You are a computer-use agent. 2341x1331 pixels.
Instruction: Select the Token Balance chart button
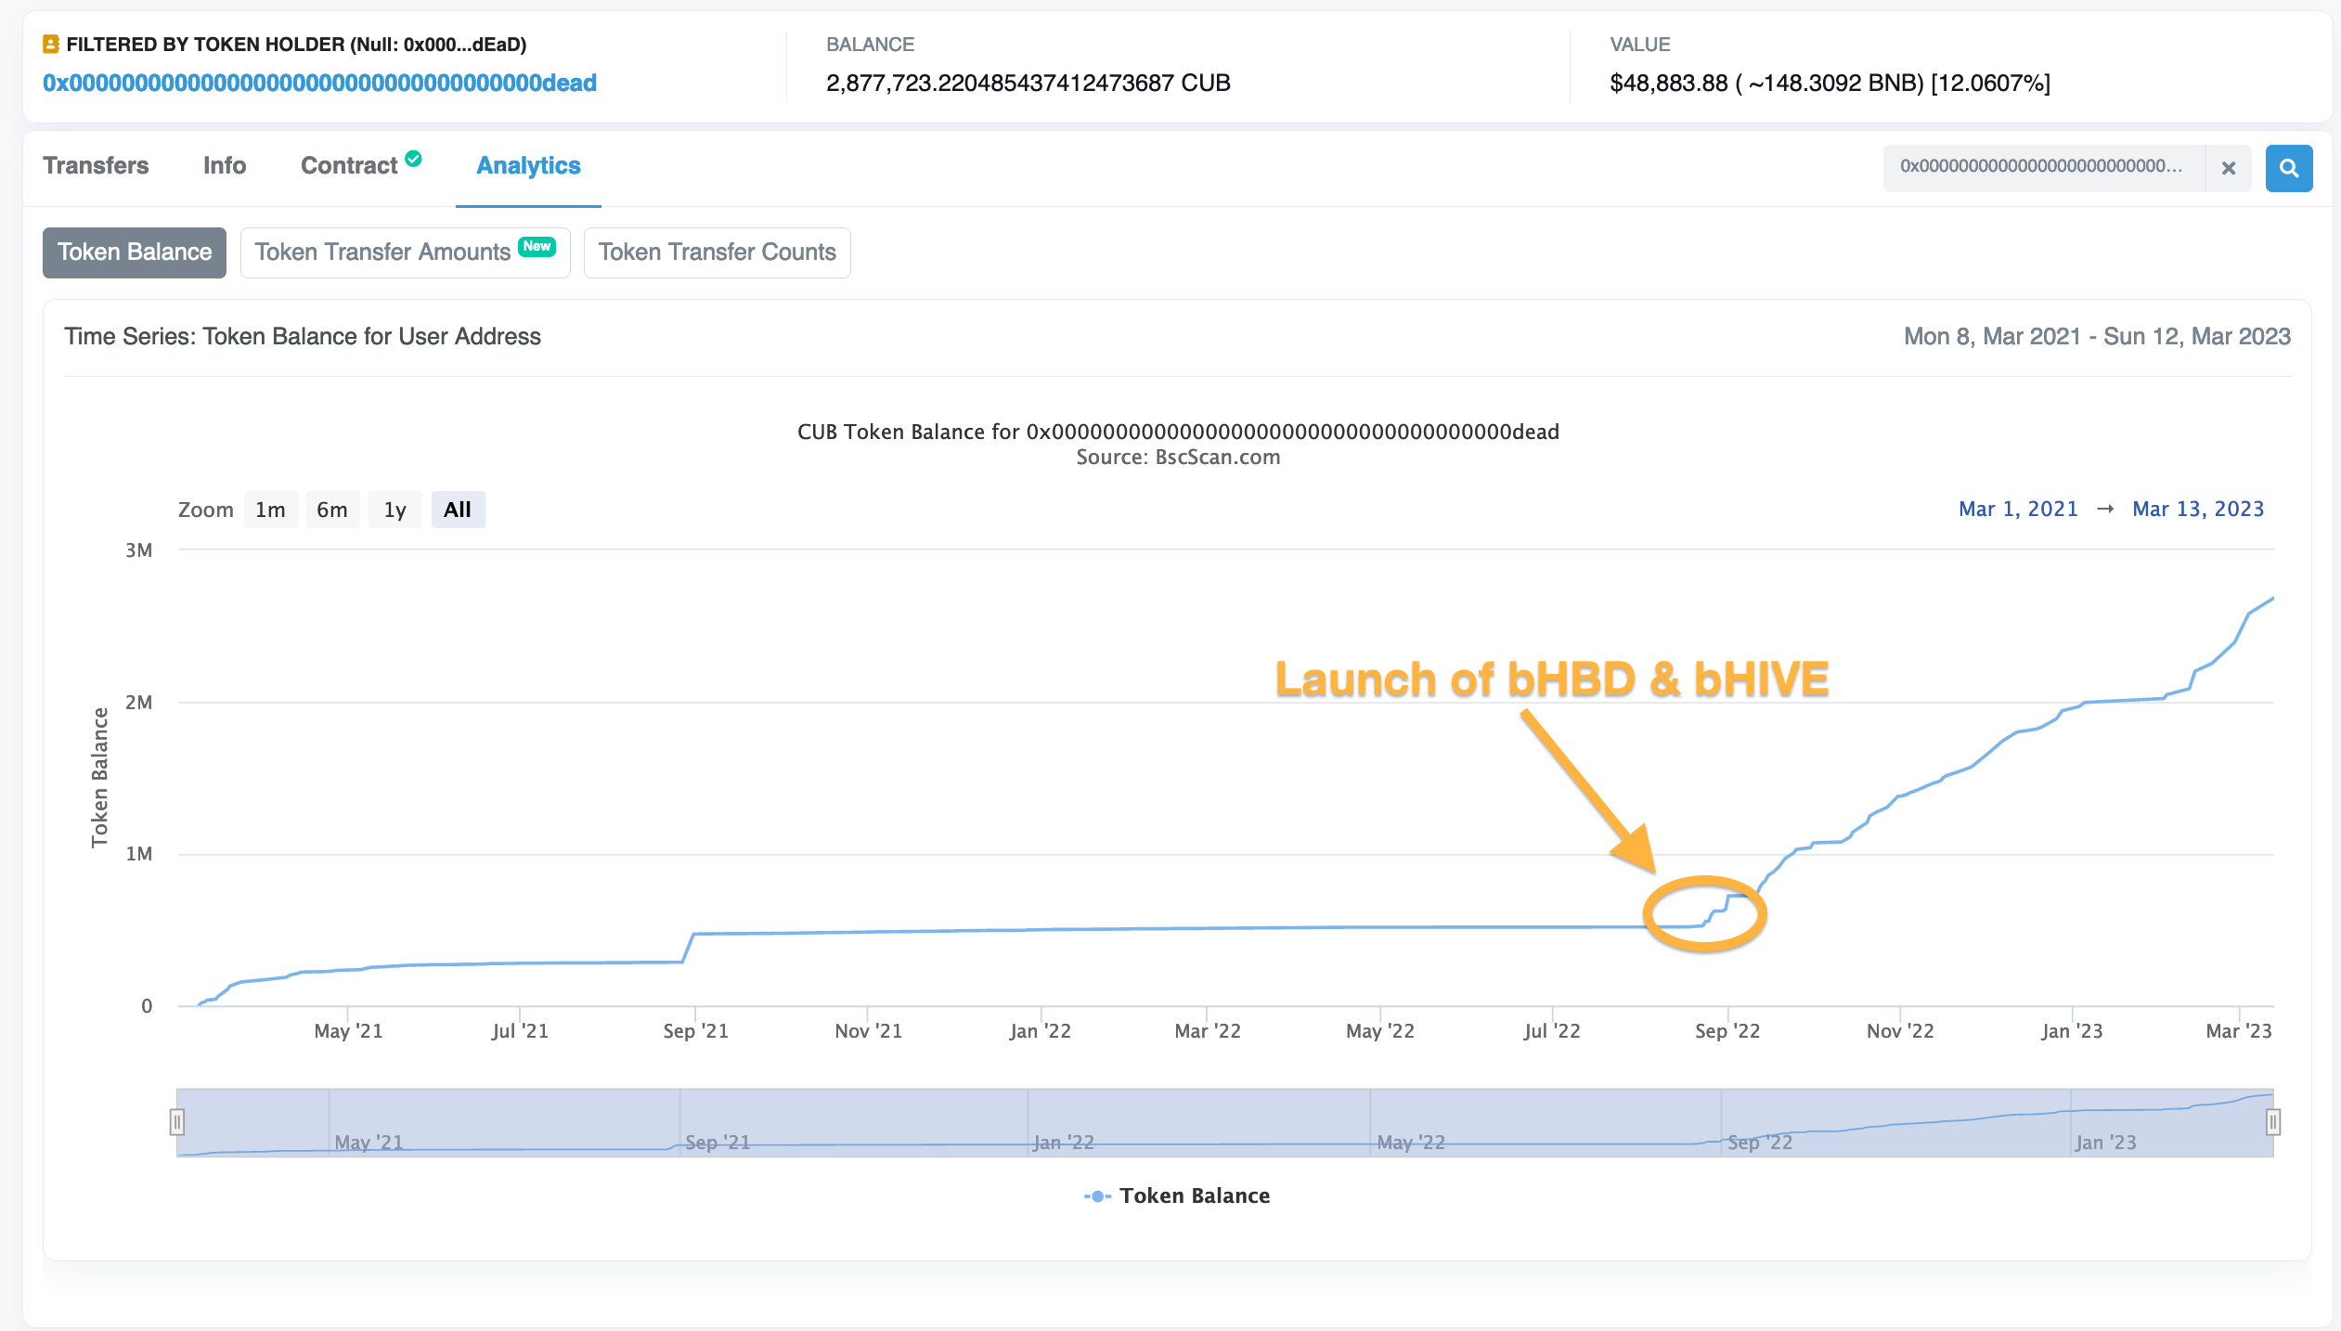tap(135, 252)
